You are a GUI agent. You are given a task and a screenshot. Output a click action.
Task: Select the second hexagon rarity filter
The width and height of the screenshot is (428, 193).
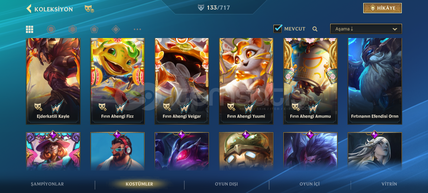click(x=72, y=29)
